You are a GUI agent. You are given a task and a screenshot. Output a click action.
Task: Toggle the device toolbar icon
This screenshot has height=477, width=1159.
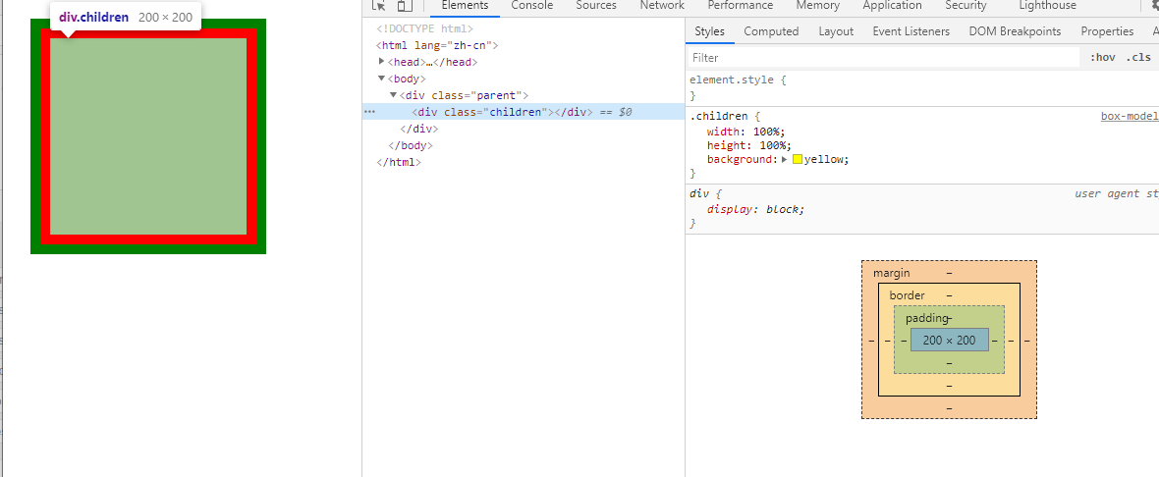(404, 6)
